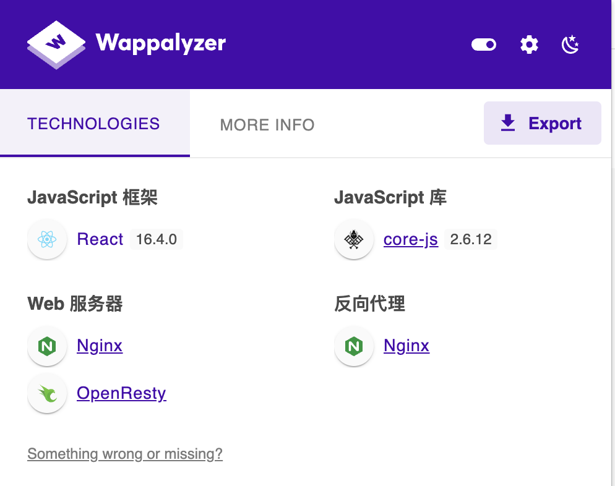
Task: Switch to dark mode with the moon icon
Action: (570, 45)
